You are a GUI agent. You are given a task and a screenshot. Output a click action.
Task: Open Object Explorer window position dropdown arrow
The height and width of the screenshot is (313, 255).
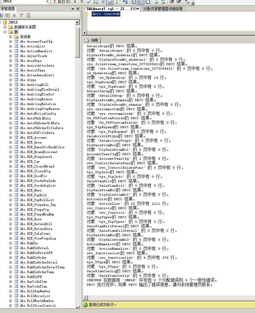(x=73, y=9)
